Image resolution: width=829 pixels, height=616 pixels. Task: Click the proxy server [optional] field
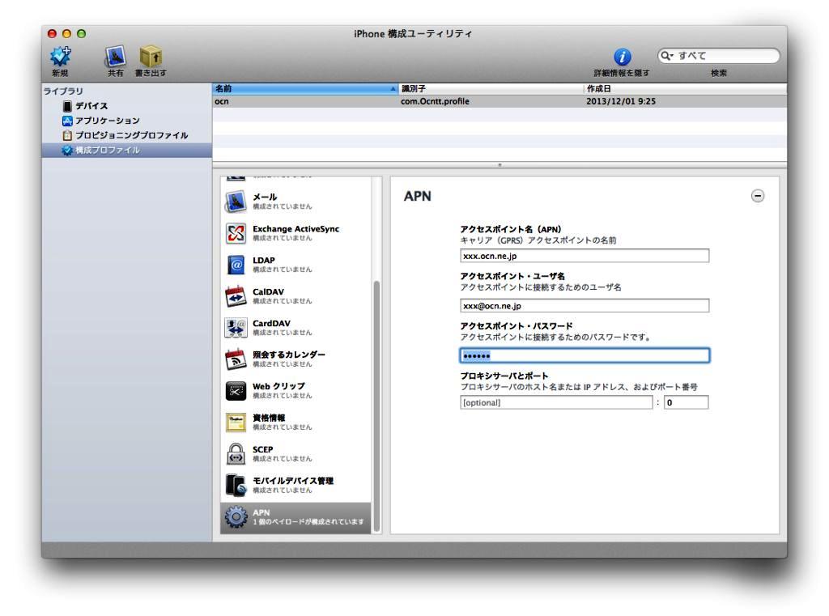tap(556, 402)
